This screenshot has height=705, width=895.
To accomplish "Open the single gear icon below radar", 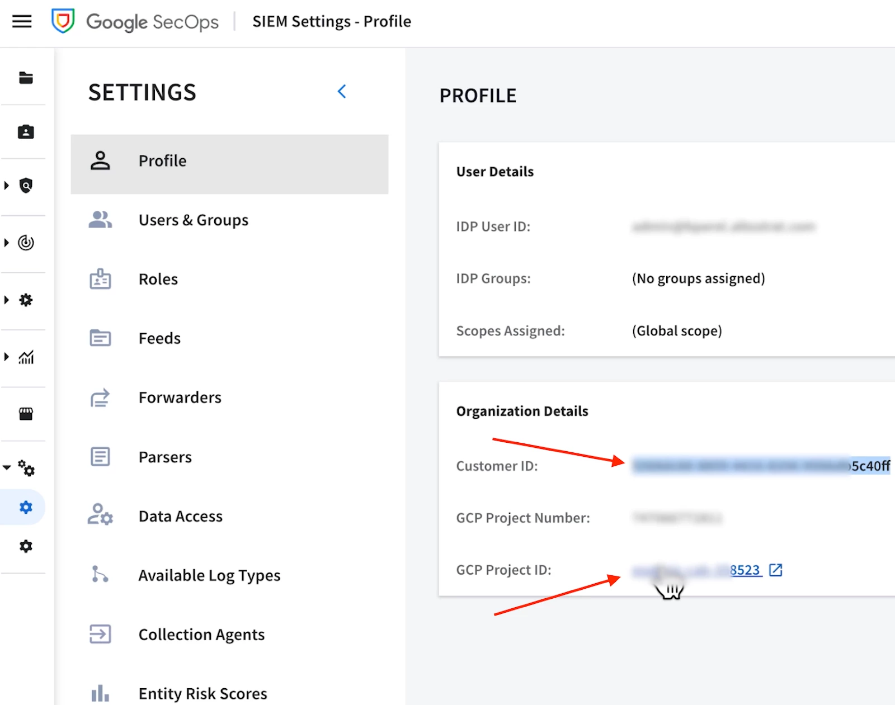I will 26,300.
